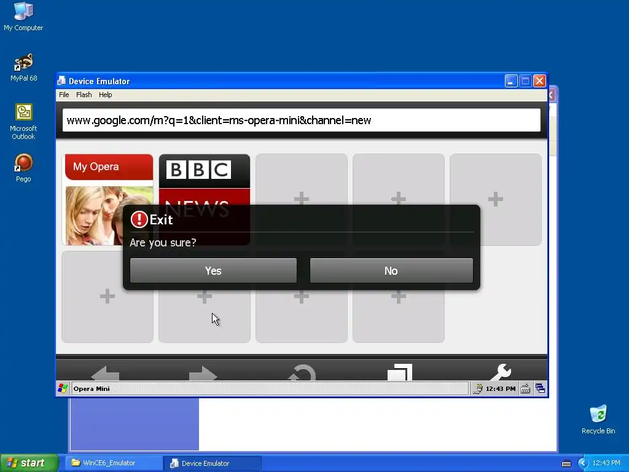Image resolution: width=629 pixels, height=472 pixels.
Task: Select the MyPal 68 desktop shortcut
Action: click(24, 67)
